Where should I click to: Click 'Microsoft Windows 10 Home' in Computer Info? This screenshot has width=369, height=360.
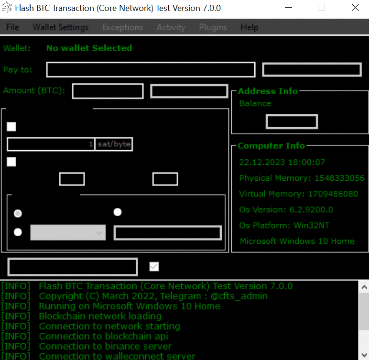pyautogui.click(x=297, y=241)
